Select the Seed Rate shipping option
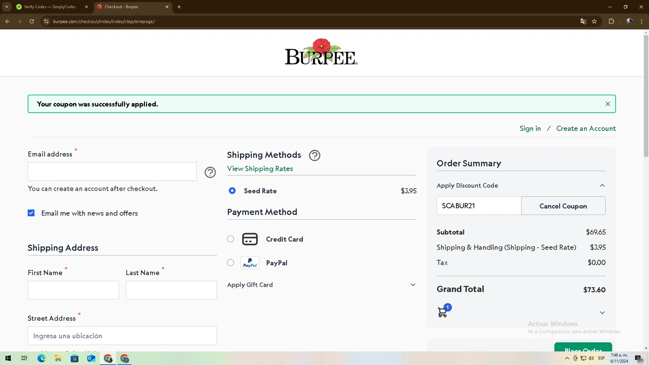The height and width of the screenshot is (365, 649). 232,191
